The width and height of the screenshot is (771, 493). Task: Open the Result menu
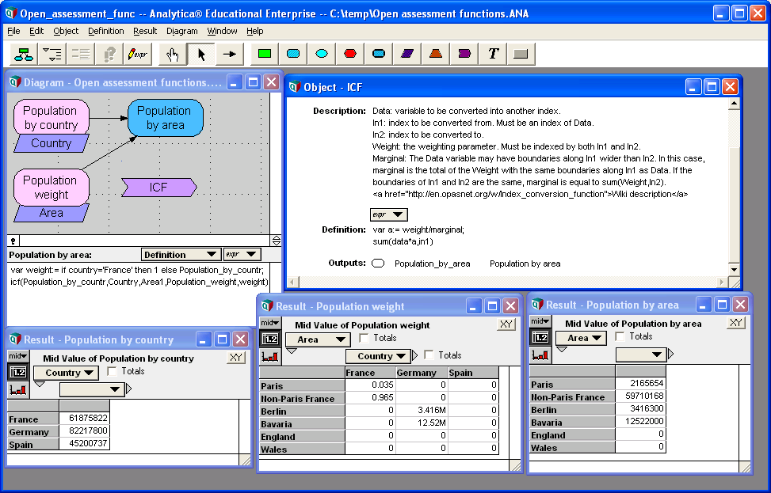click(x=145, y=31)
